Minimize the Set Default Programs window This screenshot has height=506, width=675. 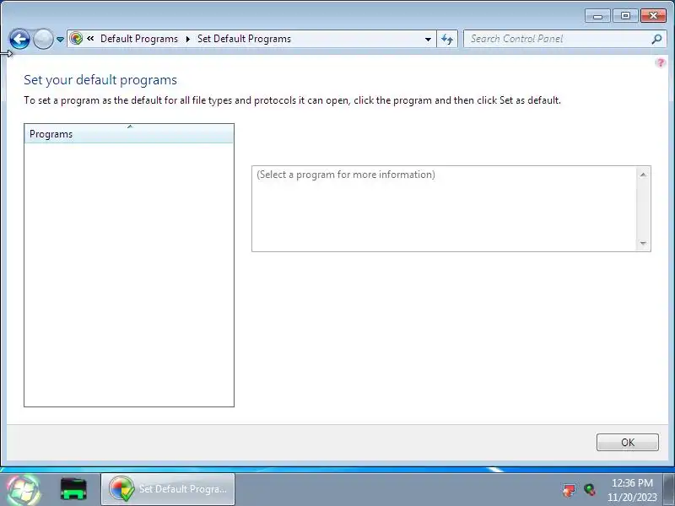click(597, 16)
